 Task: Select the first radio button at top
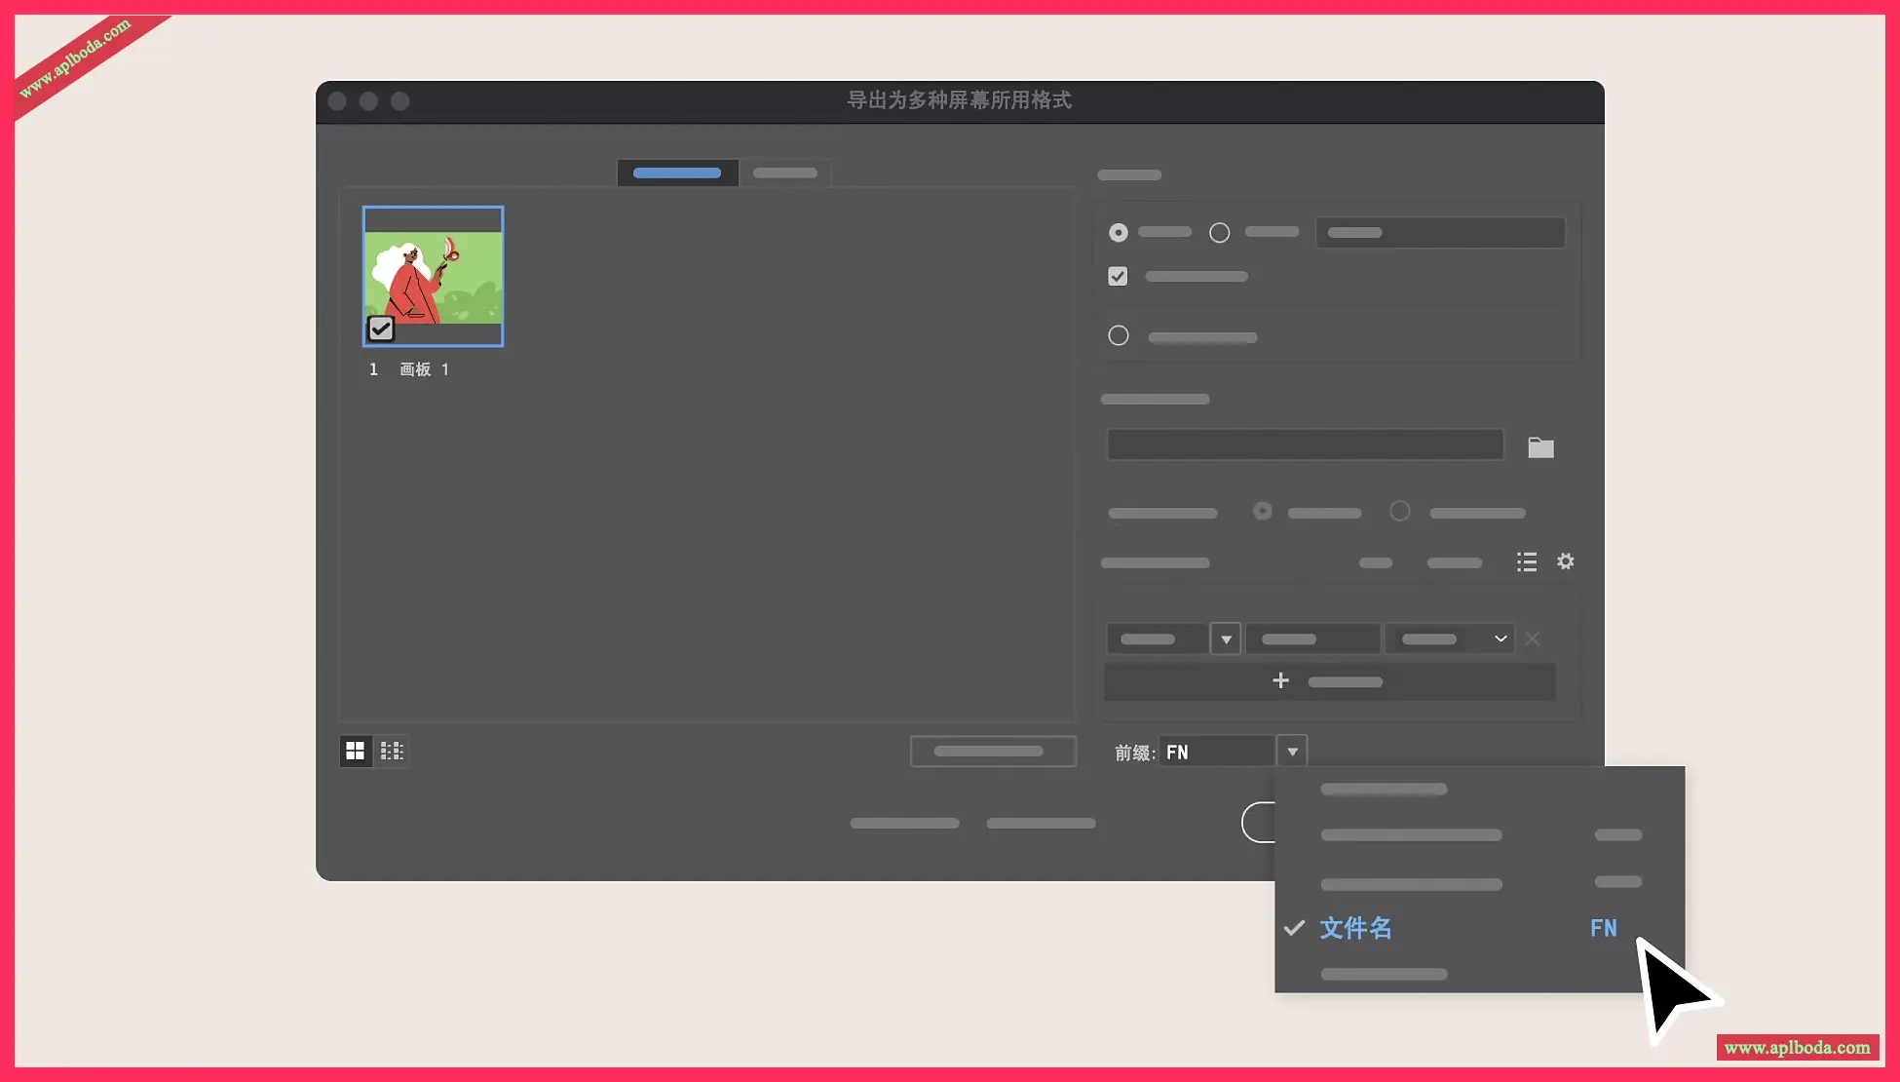click(1119, 232)
